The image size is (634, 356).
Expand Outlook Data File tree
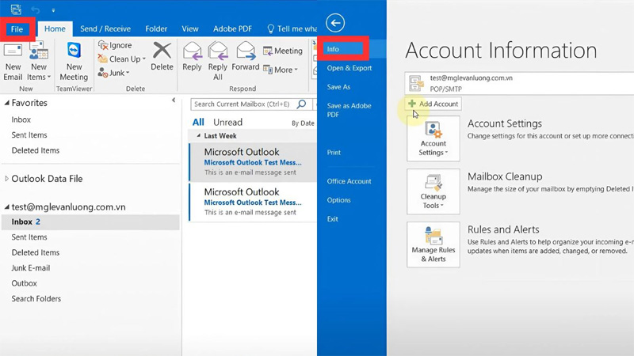coord(6,179)
